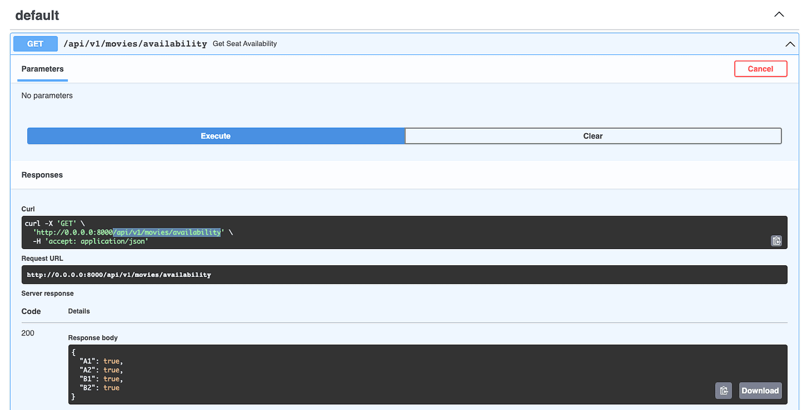Select the Parameters tab
The width and height of the screenshot is (812, 410).
42,69
